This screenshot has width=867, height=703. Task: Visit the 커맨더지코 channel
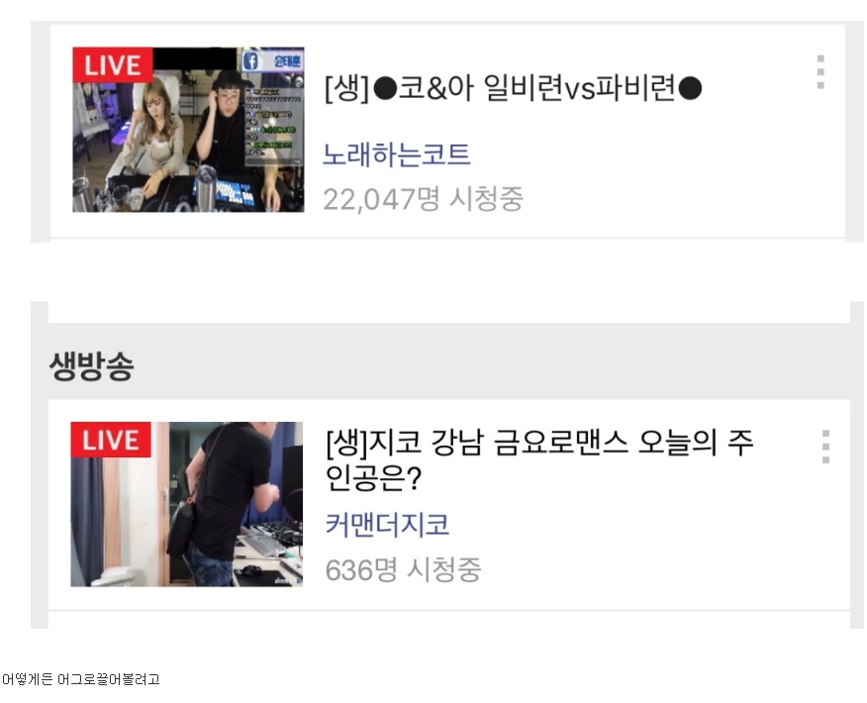click(x=387, y=525)
